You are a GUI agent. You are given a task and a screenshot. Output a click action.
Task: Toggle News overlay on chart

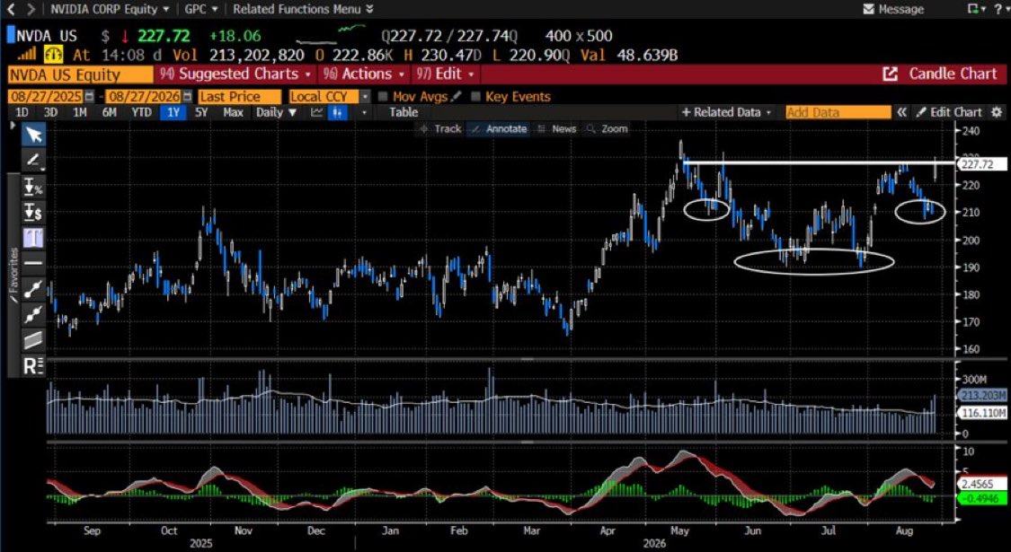556,129
